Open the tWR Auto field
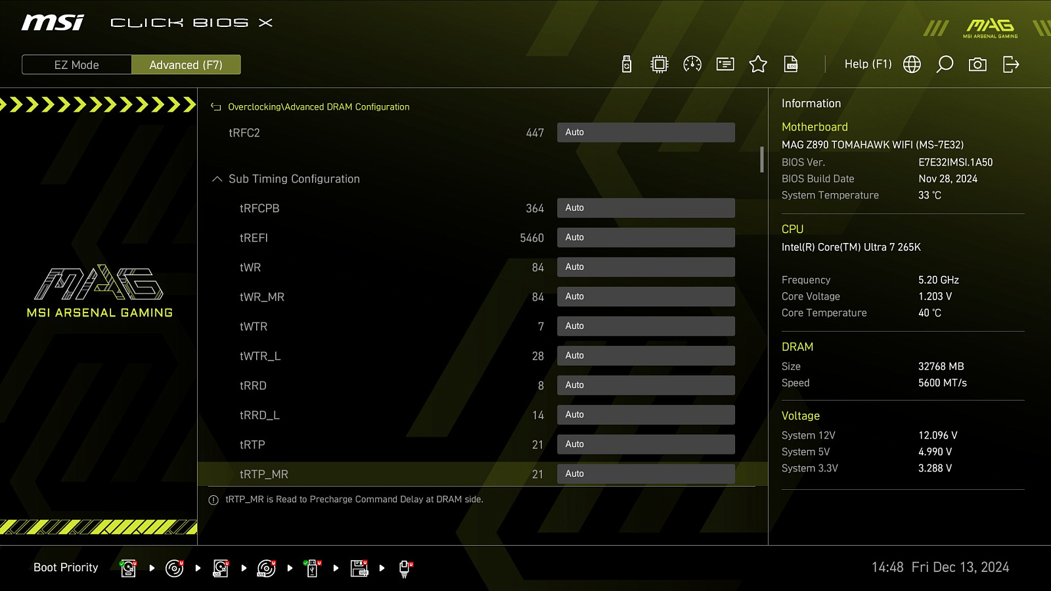The image size is (1051, 591). tap(646, 267)
